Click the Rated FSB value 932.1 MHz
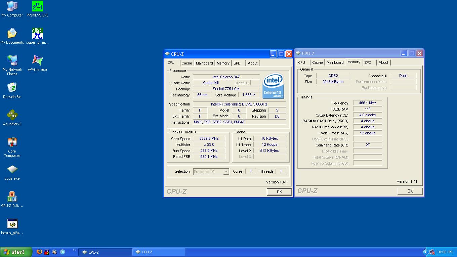This screenshot has height=257, width=457. click(209, 157)
